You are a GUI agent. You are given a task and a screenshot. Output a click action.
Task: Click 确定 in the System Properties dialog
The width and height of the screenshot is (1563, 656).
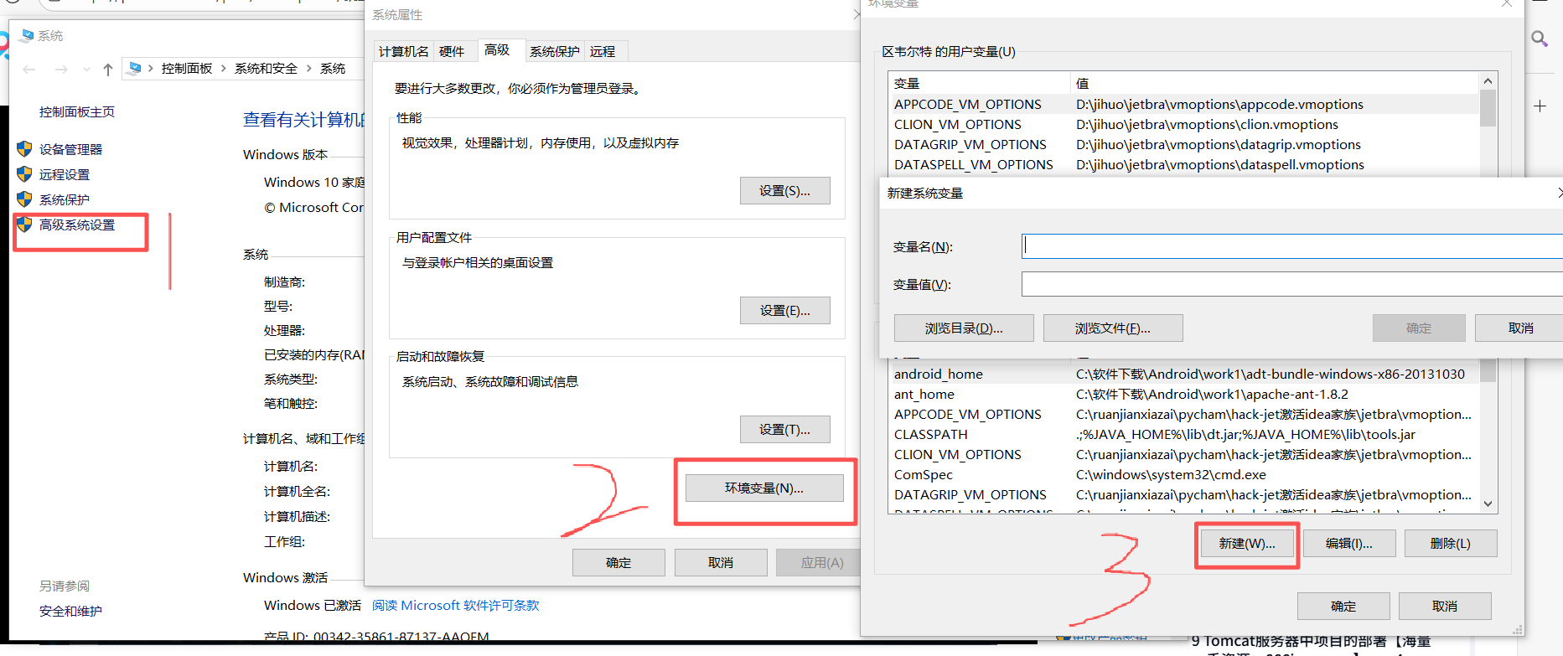[x=618, y=562]
